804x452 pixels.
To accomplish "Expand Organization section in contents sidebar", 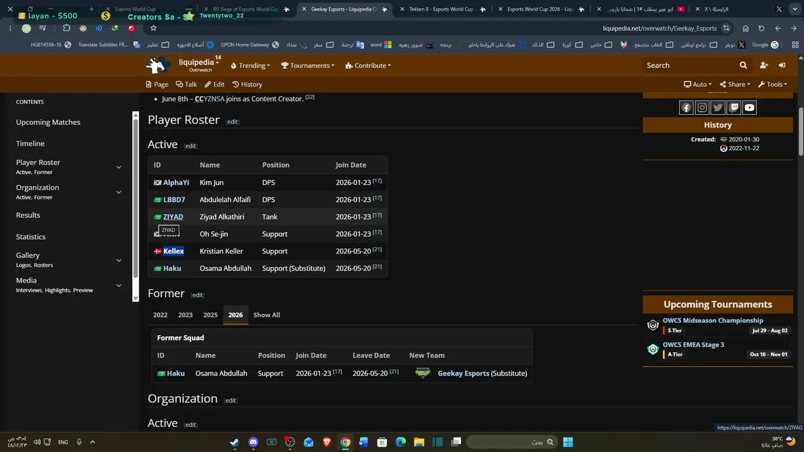I will tap(119, 192).
